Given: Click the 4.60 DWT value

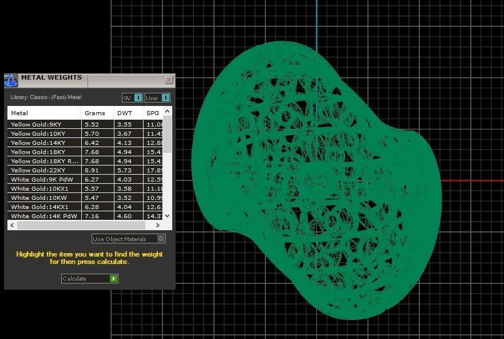Looking at the screenshot, I should (124, 216).
